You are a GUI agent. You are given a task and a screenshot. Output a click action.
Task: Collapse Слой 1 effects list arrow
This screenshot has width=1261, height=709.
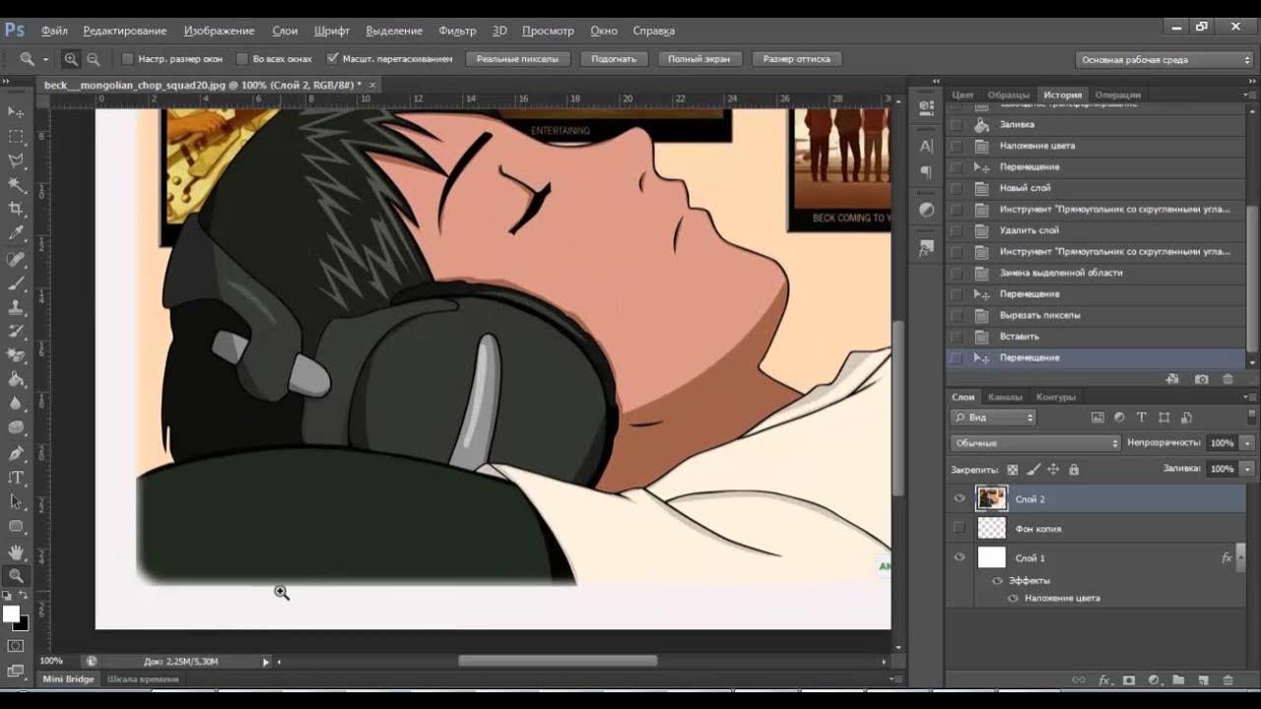point(1240,557)
